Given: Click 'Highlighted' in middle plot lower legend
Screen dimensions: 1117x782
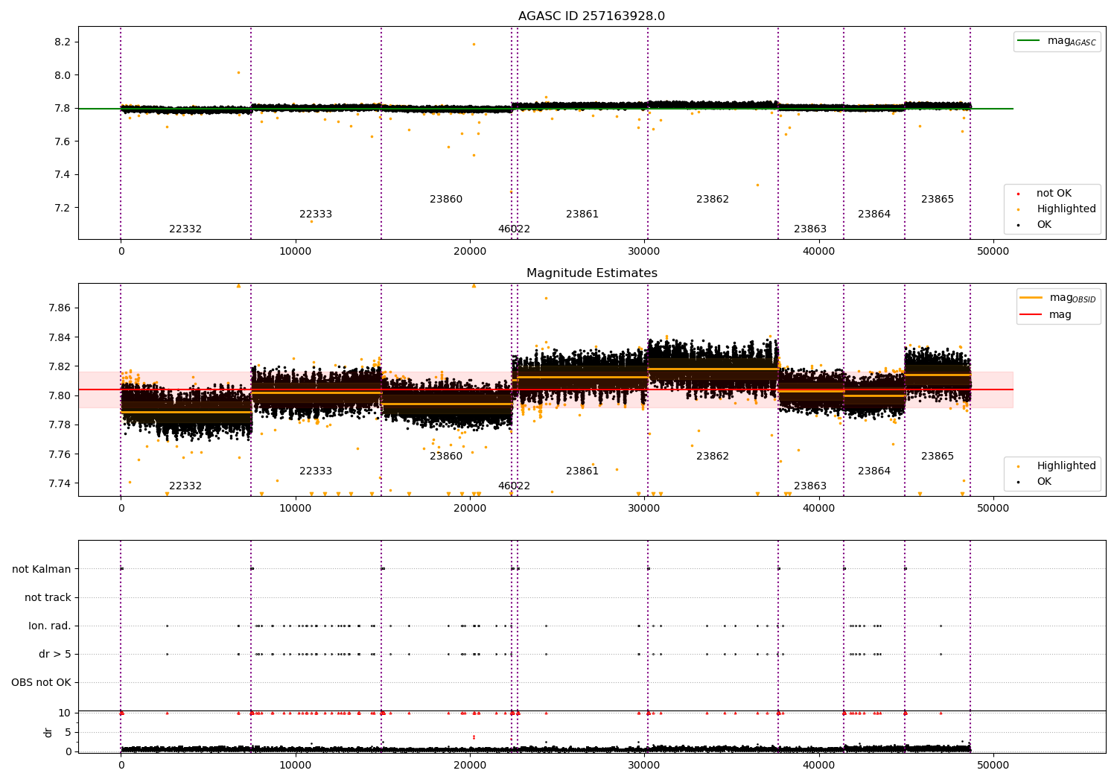Looking at the screenshot, I should (x=1066, y=466).
